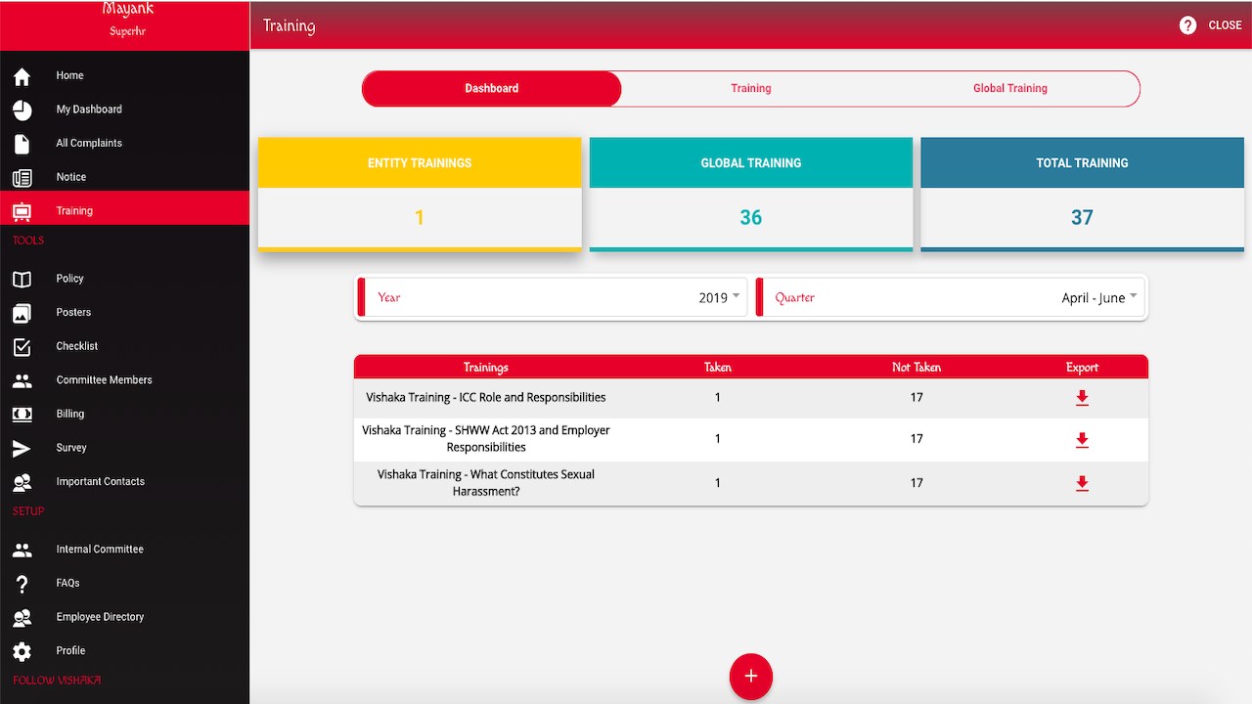Click the Profile gear icon

(22, 651)
